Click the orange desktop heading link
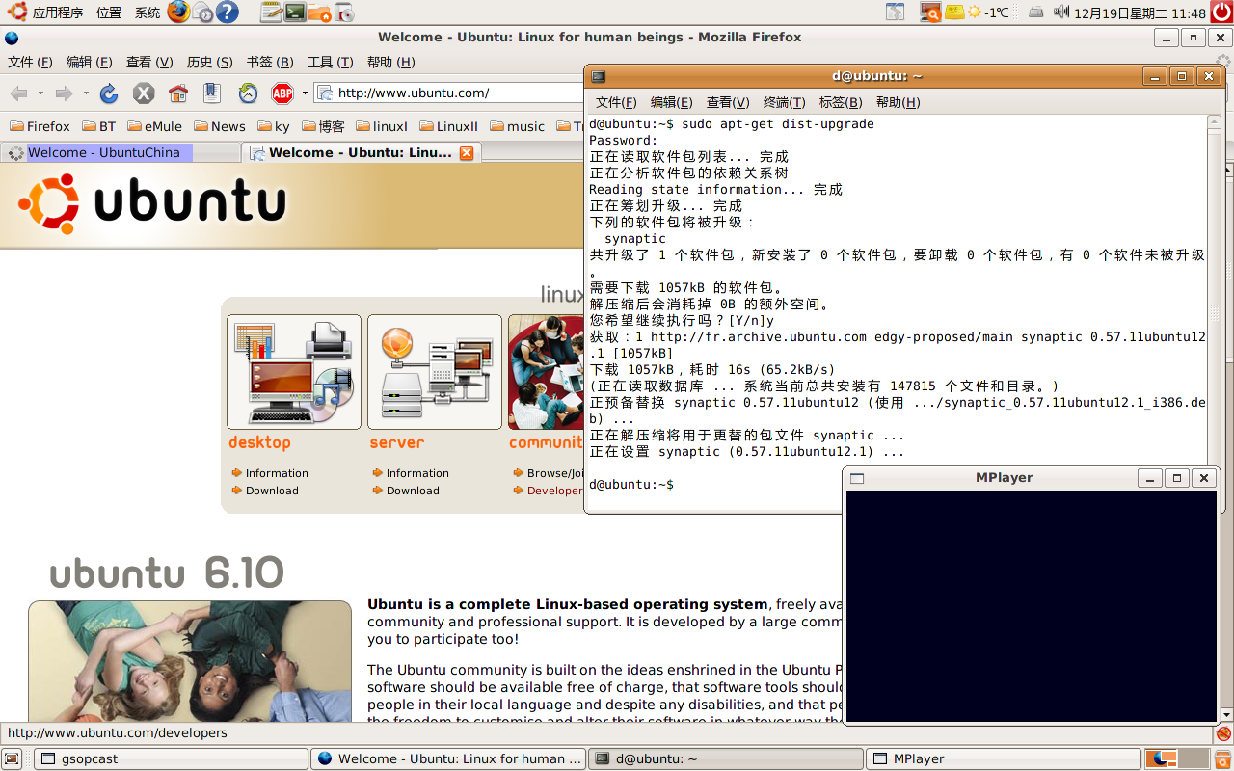The width and height of the screenshot is (1234, 771). pos(259,442)
